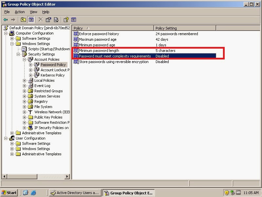This screenshot has width=262, height=197.
Task: Switch to Active Directory Users taskbar button
Action: pyautogui.click(x=75, y=193)
